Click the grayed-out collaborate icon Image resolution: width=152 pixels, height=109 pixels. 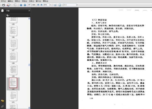(x=15, y=5)
